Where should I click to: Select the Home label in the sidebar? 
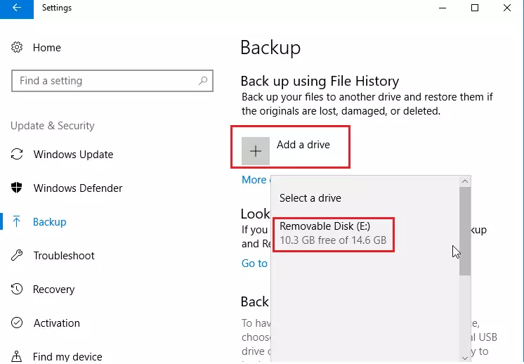coord(47,48)
